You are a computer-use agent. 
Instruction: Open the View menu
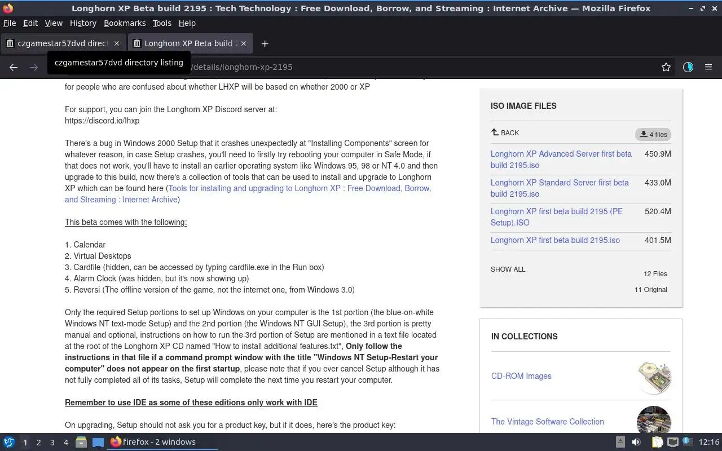point(54,23)
